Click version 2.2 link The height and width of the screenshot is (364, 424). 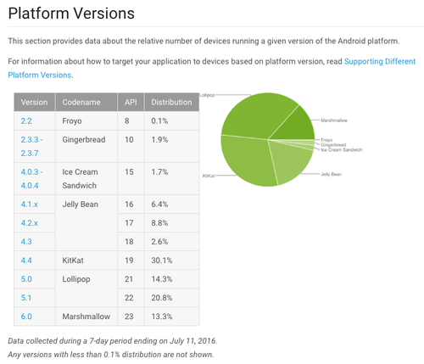(26, 121)
